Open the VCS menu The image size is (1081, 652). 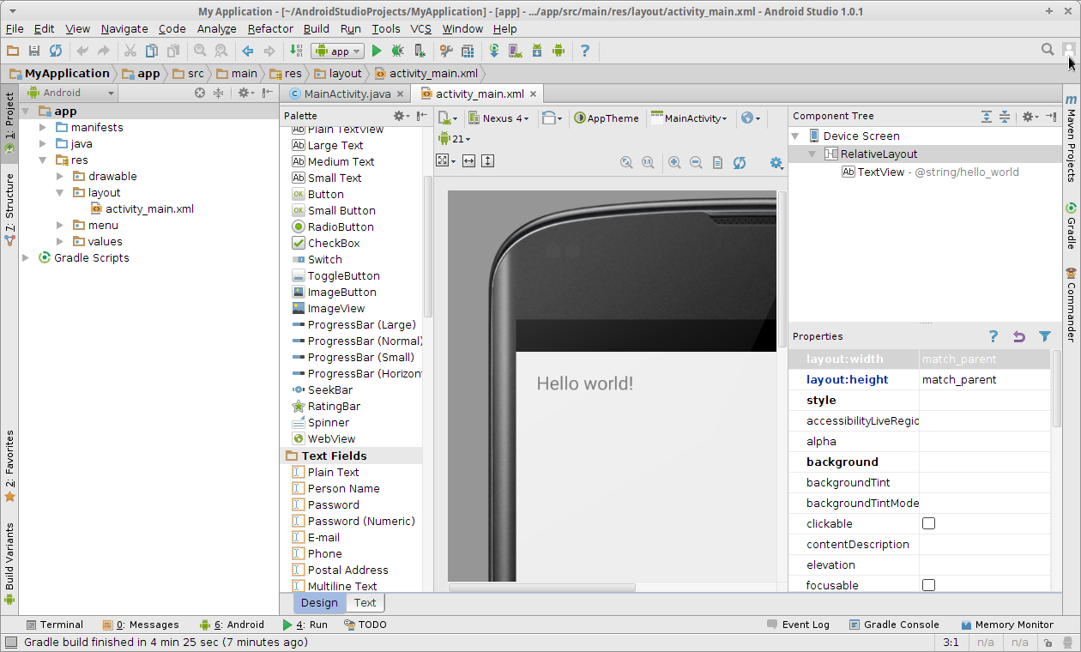pos(420,28)
